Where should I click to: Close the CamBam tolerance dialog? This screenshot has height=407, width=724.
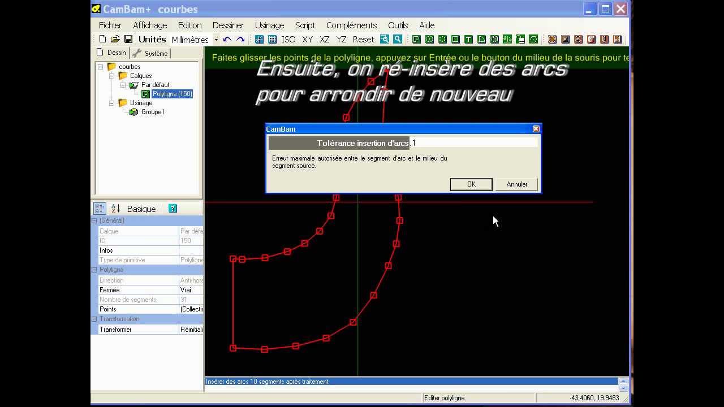pos(536,129)
